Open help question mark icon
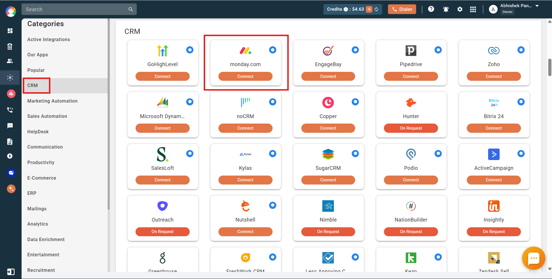The image size is (552, 279). pos(431,9)
